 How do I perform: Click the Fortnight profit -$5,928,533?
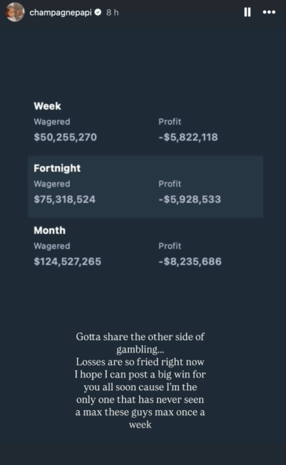coord(190,199)
